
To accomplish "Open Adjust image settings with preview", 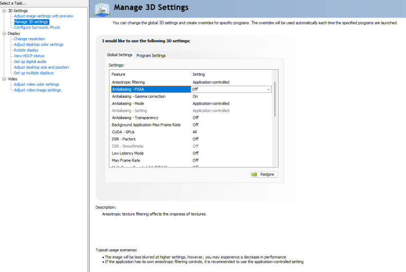I will click(x=43, y=16).
